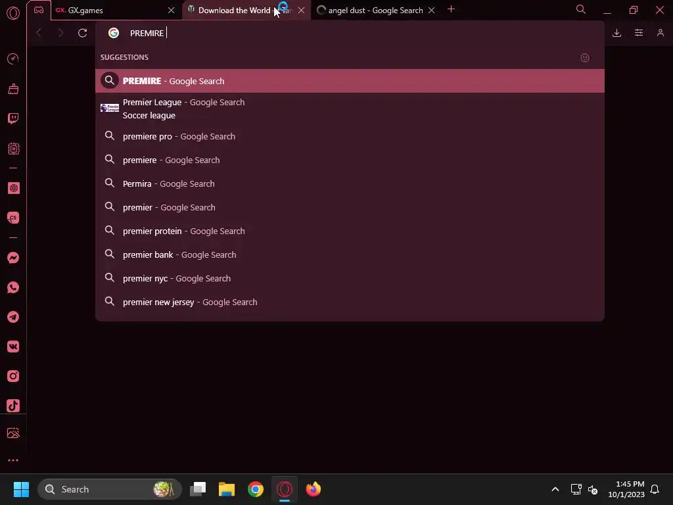The image size is (673, 505).
Task: Click the smiley feedback icon in suggestions
Action: [x=584, y=58]
